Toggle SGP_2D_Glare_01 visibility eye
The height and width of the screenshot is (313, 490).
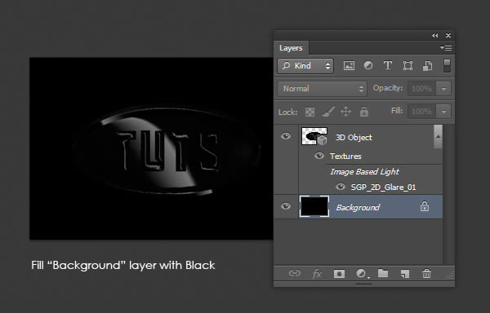click(341, 187)
